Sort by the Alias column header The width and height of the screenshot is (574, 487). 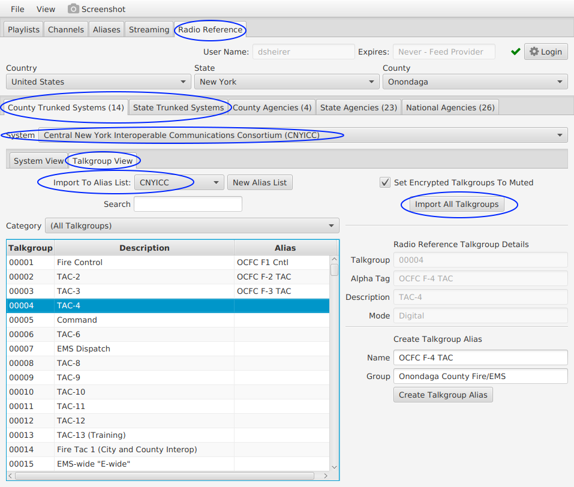click(x=285, y=248)
